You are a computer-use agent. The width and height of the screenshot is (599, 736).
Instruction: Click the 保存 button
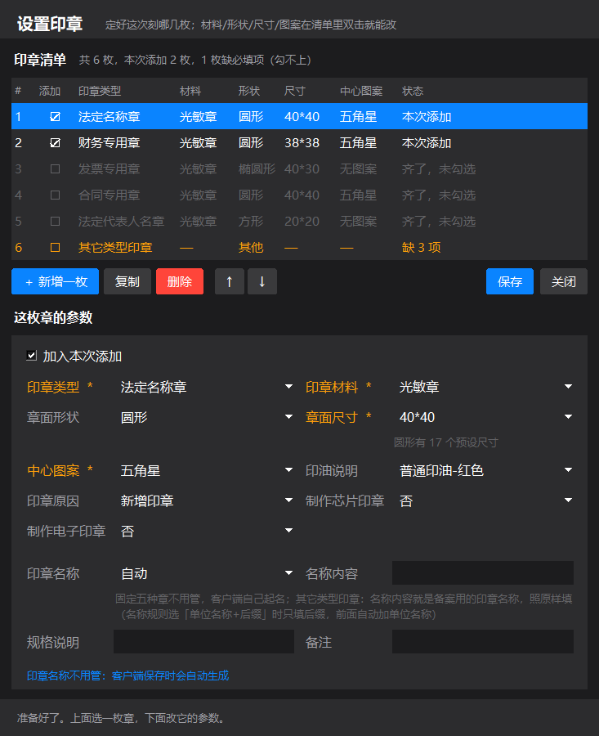pyautogui.click(x=510, y=281)
